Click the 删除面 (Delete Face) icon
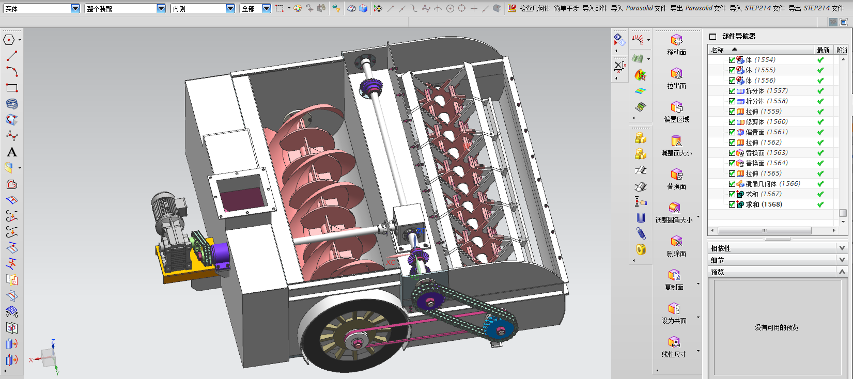The image size is (853, 379). [676, 242]
